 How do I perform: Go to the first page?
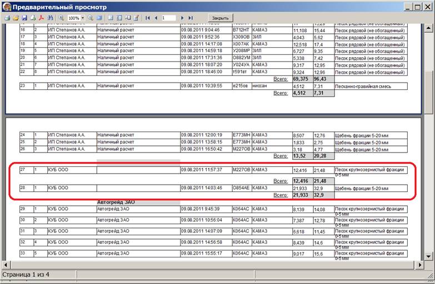(x=148, y=18)
